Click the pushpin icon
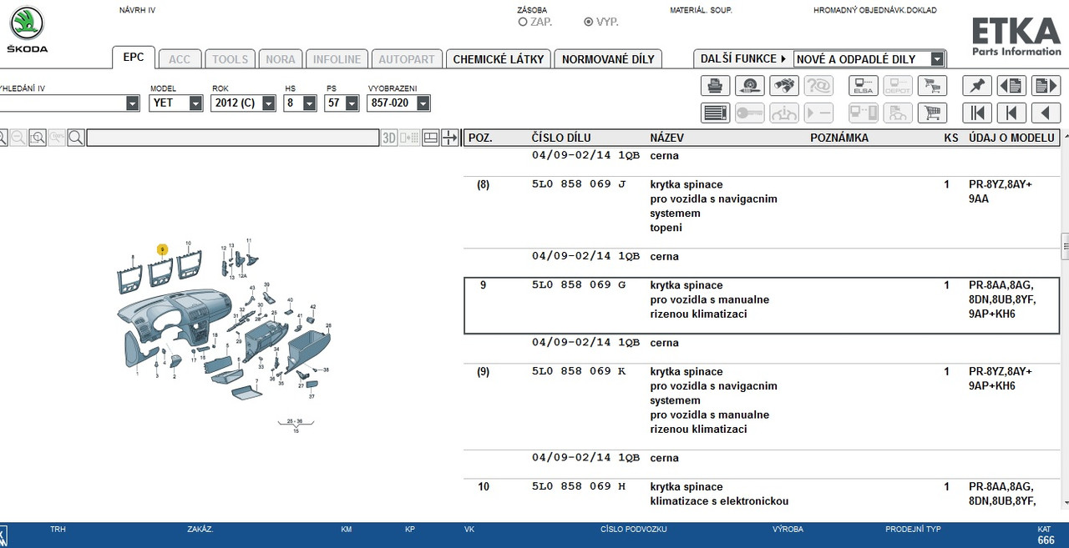This screenshot has width=1069, height=548. click(977, 86)
